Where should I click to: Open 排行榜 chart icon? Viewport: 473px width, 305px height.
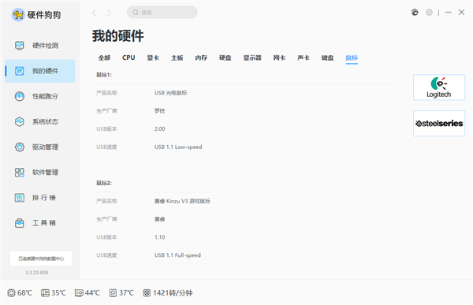(19, 198)
